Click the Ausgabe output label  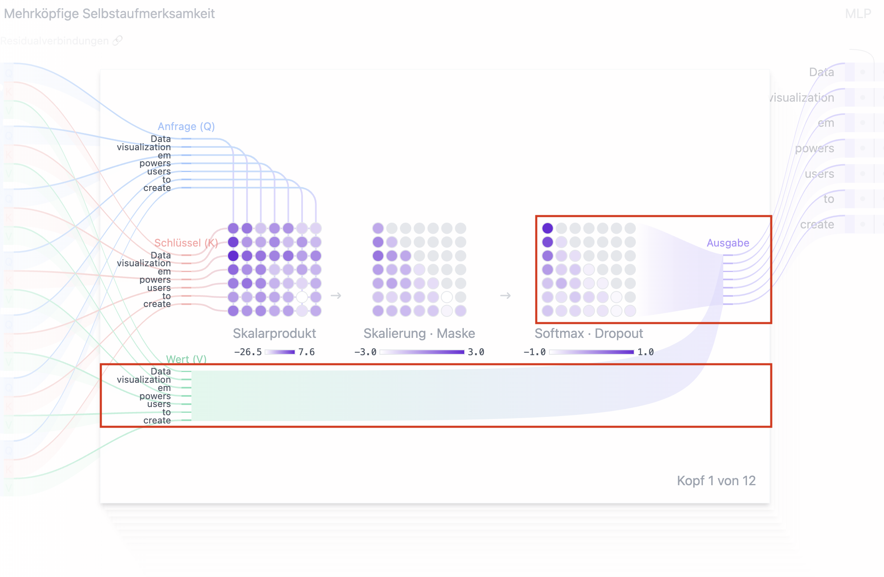tap(728, 243)
